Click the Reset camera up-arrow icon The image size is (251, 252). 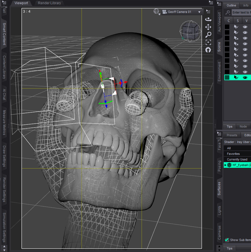point(208,50)
